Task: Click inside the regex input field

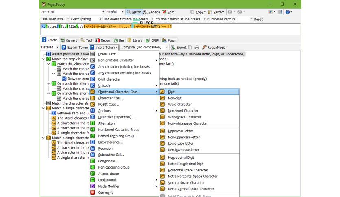Action: click(170, 29)
